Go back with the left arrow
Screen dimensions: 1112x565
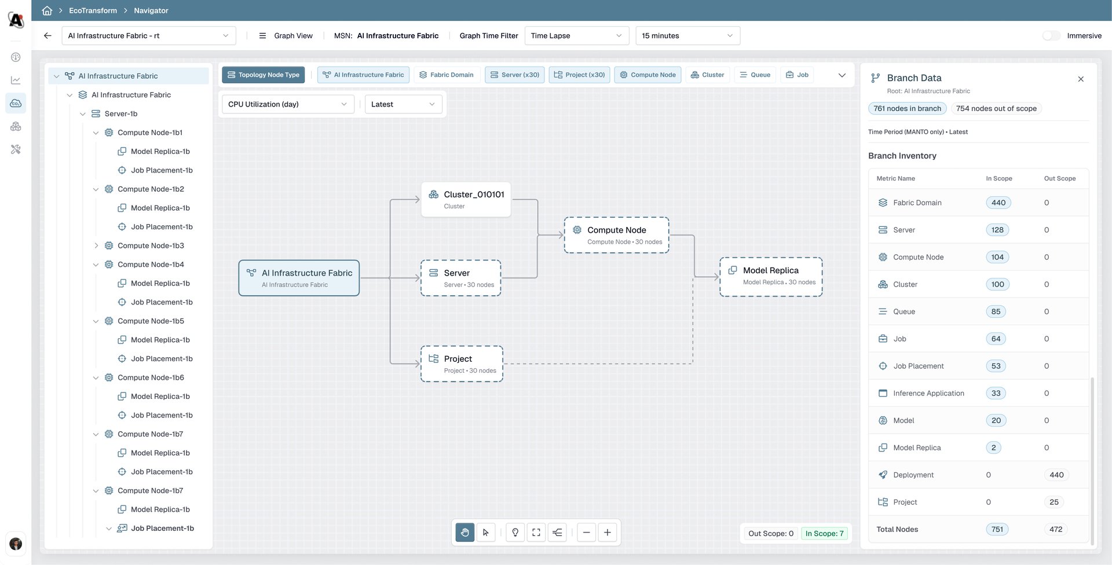tap(47, 35)
